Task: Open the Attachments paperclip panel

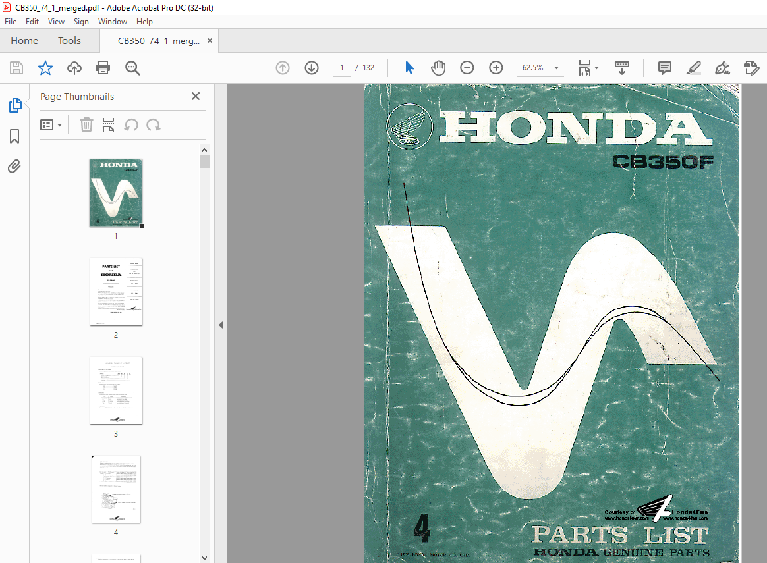Action: coord(14,166)
